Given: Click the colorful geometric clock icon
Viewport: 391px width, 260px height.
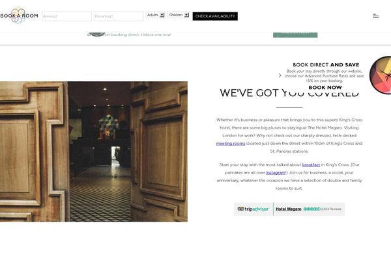Looking at the screenshot, I should (381, 75).
